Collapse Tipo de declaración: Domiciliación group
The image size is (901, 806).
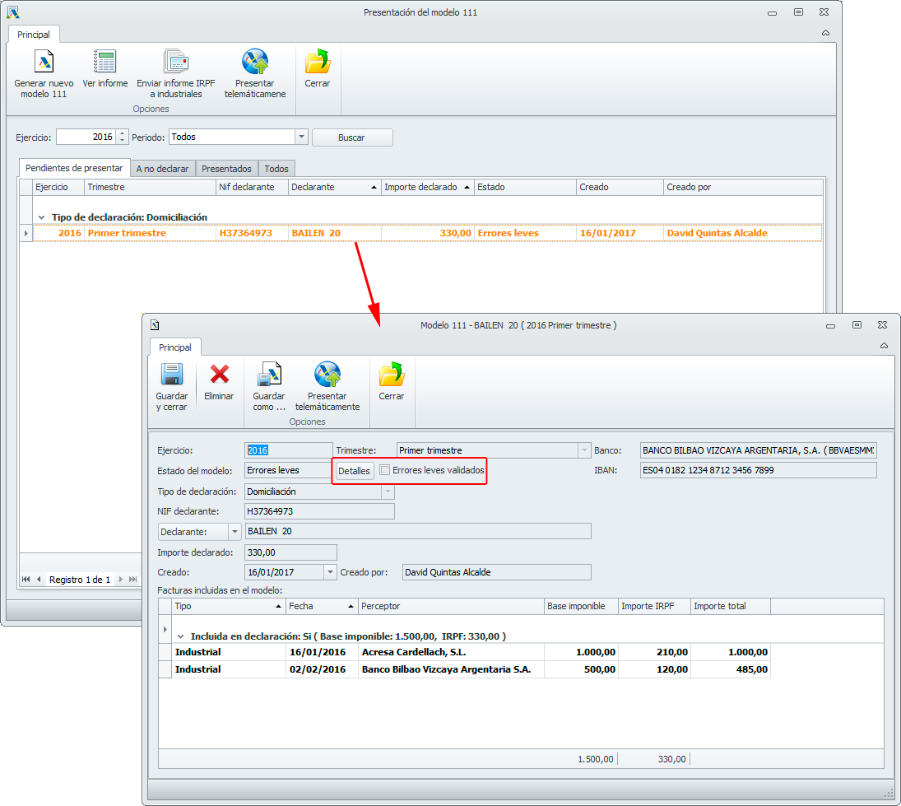[x=41, y=217]
